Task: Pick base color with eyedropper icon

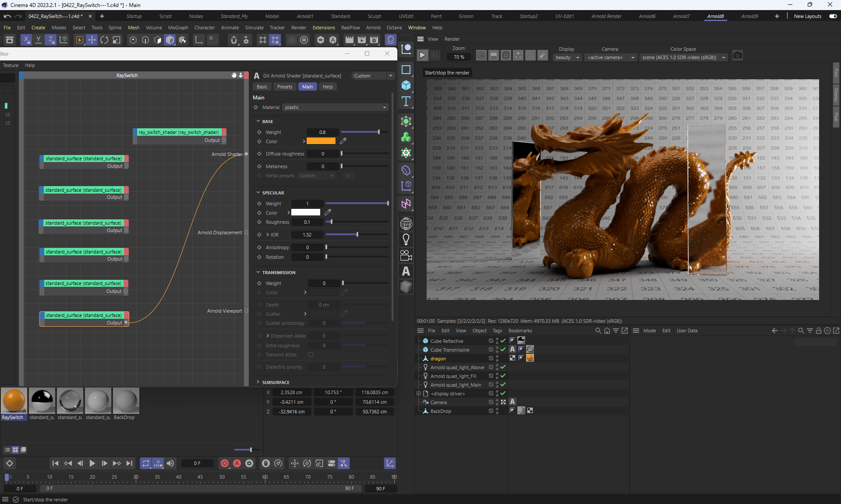Action: (343, 141)
